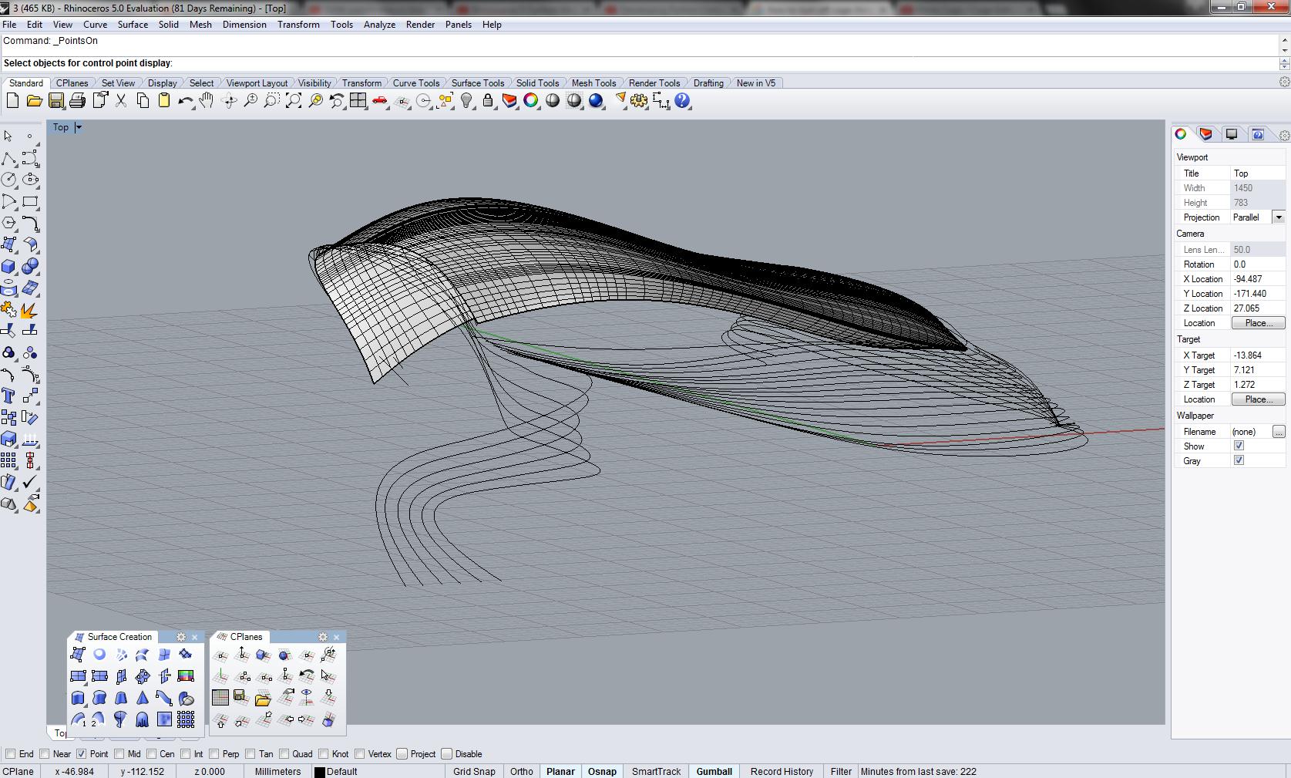
Task: Click the undo CPlane arrow icon
Action: [306, 676]
